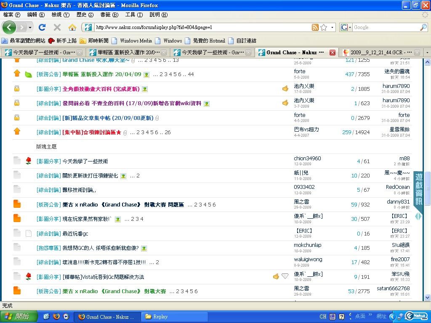Image resolution: width=431 pixels, height=323 pixels.
Task: Click the green Back navigation arrow
Action: [9, 27]
